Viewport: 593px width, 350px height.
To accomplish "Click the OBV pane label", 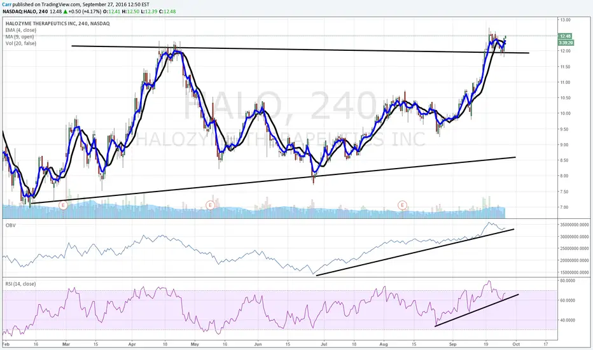I will 10,225.
